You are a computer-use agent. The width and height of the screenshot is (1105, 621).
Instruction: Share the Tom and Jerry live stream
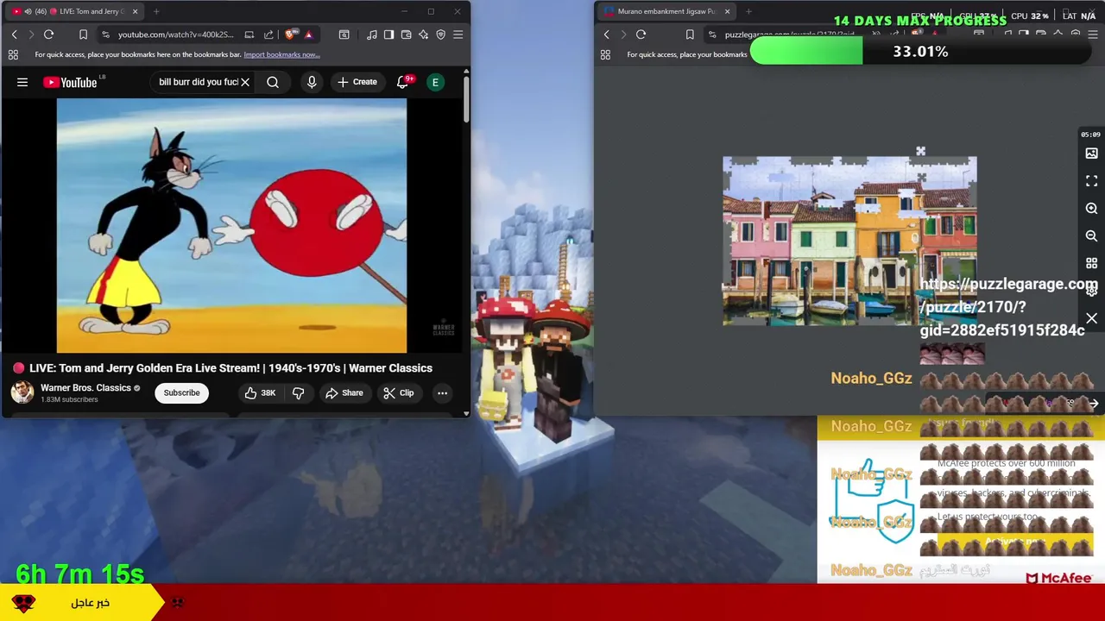point(344,392)
